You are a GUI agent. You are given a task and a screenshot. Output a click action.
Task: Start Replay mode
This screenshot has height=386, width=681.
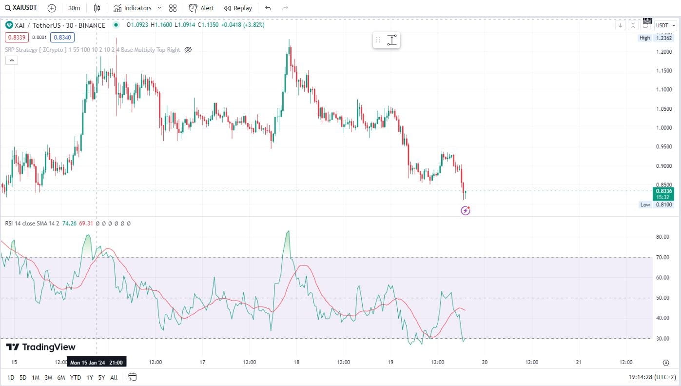[x=237, y=8]
